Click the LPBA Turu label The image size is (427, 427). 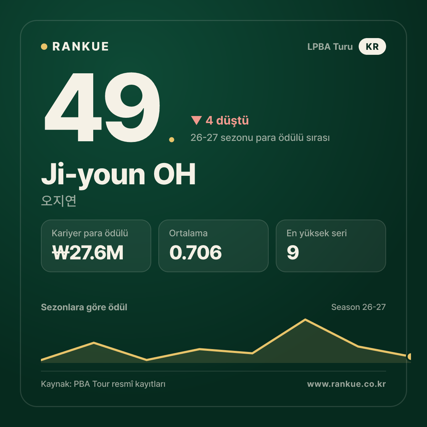click(330, 47)
